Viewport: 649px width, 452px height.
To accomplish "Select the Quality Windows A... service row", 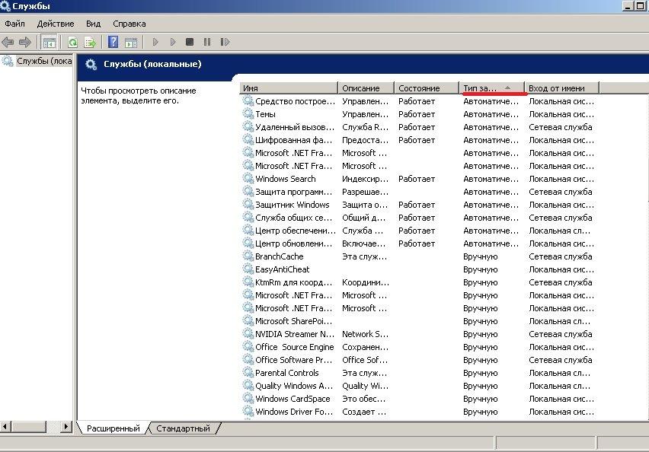I will point(418,386).
